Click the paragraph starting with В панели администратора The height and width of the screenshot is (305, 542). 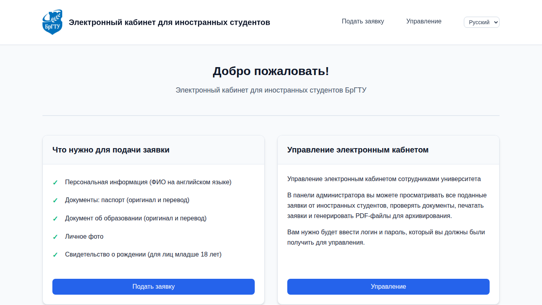pos(387,206)
